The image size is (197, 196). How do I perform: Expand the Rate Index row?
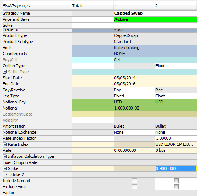[x=5, y=144]
